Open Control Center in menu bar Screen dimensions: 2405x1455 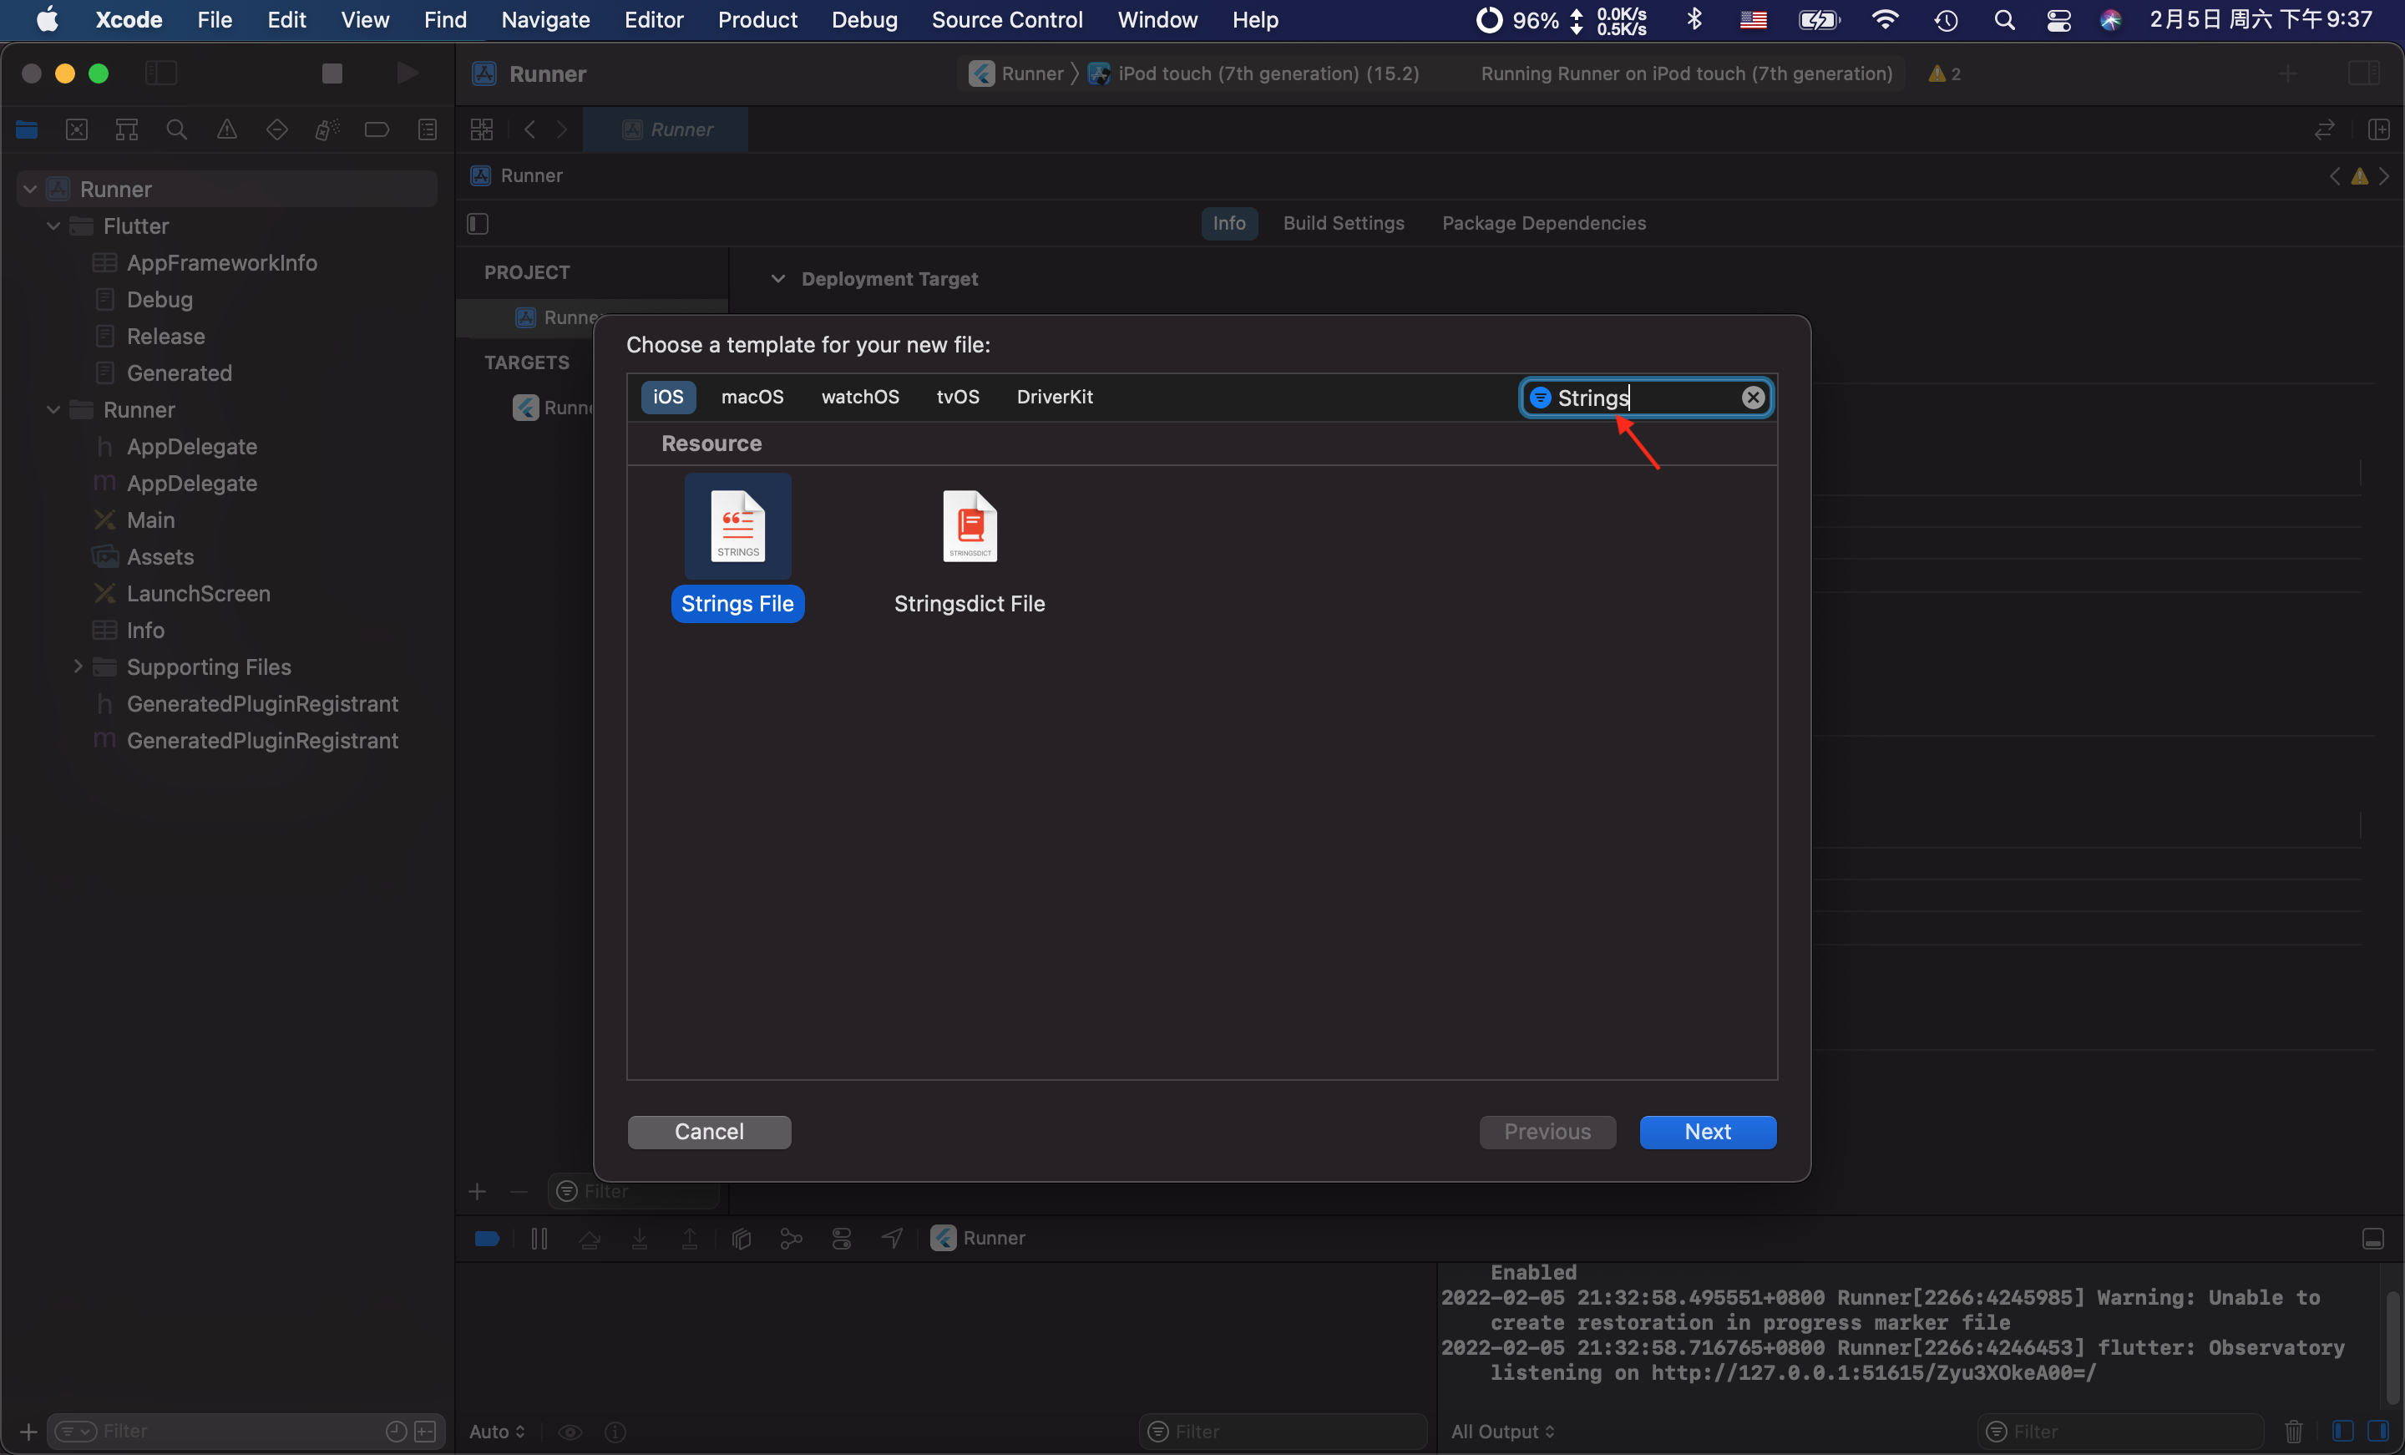tap(2058, 19)
